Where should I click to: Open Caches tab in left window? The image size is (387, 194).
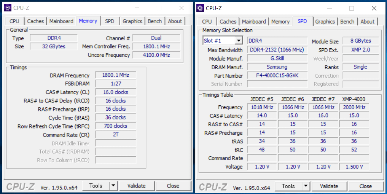[x=35, y=21]
